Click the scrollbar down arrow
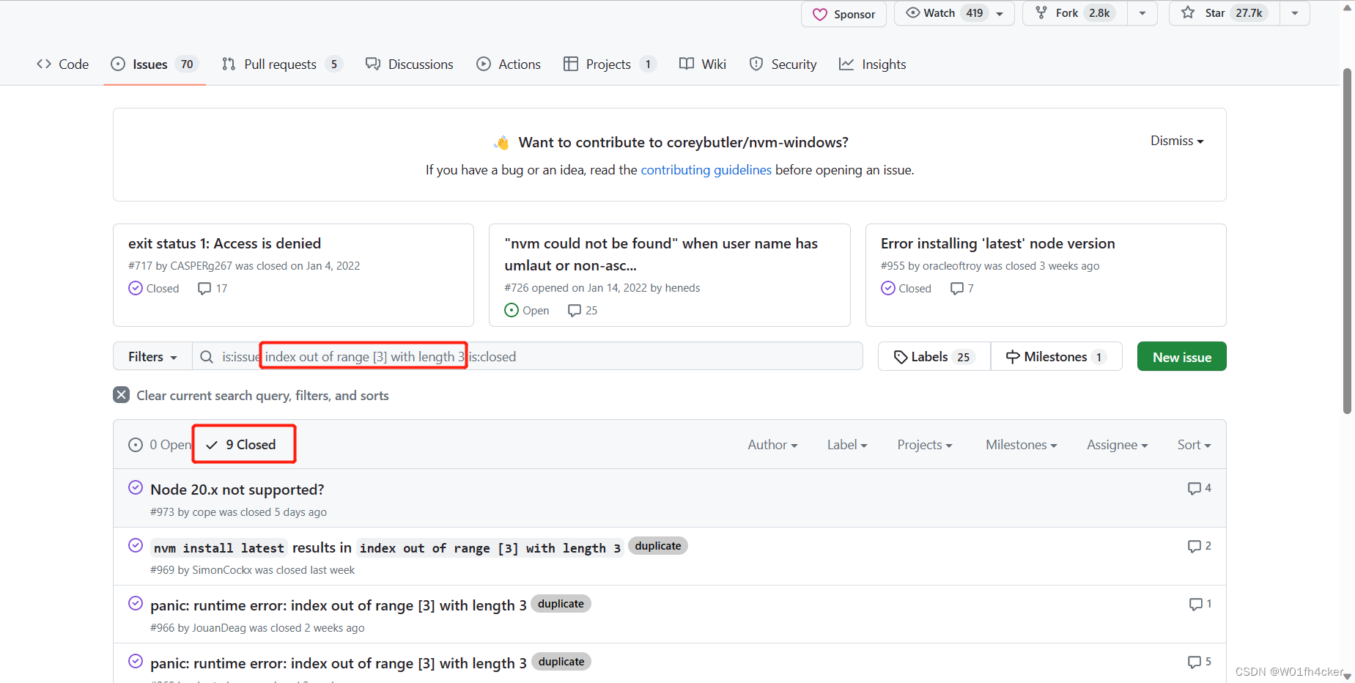This screenshot has height=683, width=1355. pyautogui.click(x=1347, y=676)
